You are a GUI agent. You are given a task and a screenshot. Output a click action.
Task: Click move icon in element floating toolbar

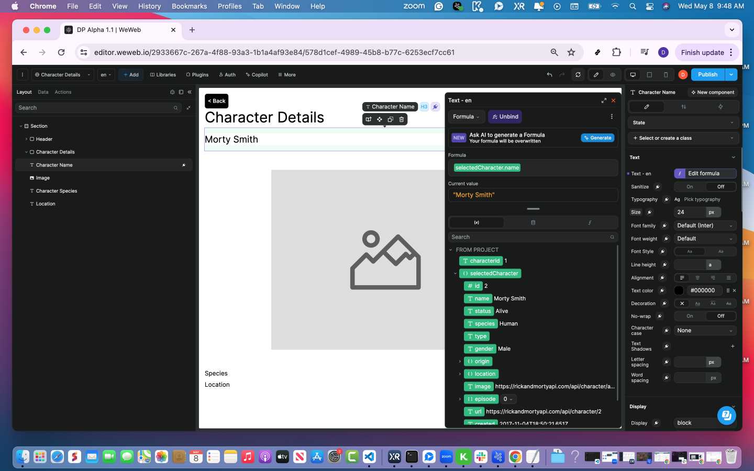(x=380, y=119)
